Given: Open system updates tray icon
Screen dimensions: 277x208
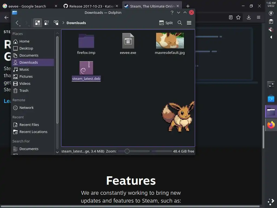Looking at the screenshot, I should tap(271, 13).
